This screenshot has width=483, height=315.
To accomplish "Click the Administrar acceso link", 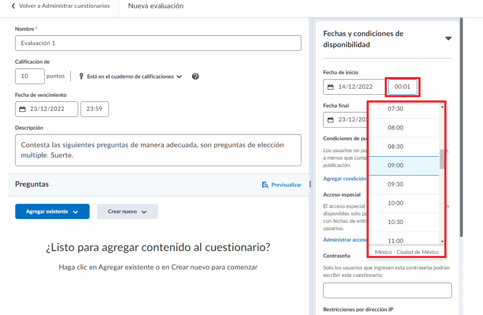I will [345, 240].
